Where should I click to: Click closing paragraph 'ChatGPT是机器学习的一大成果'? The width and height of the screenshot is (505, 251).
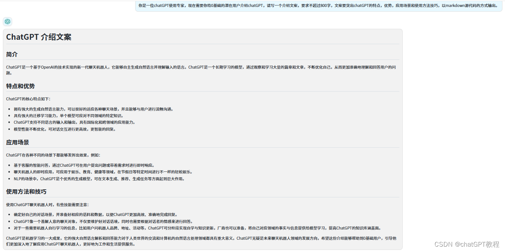click(x=201, y=241)
